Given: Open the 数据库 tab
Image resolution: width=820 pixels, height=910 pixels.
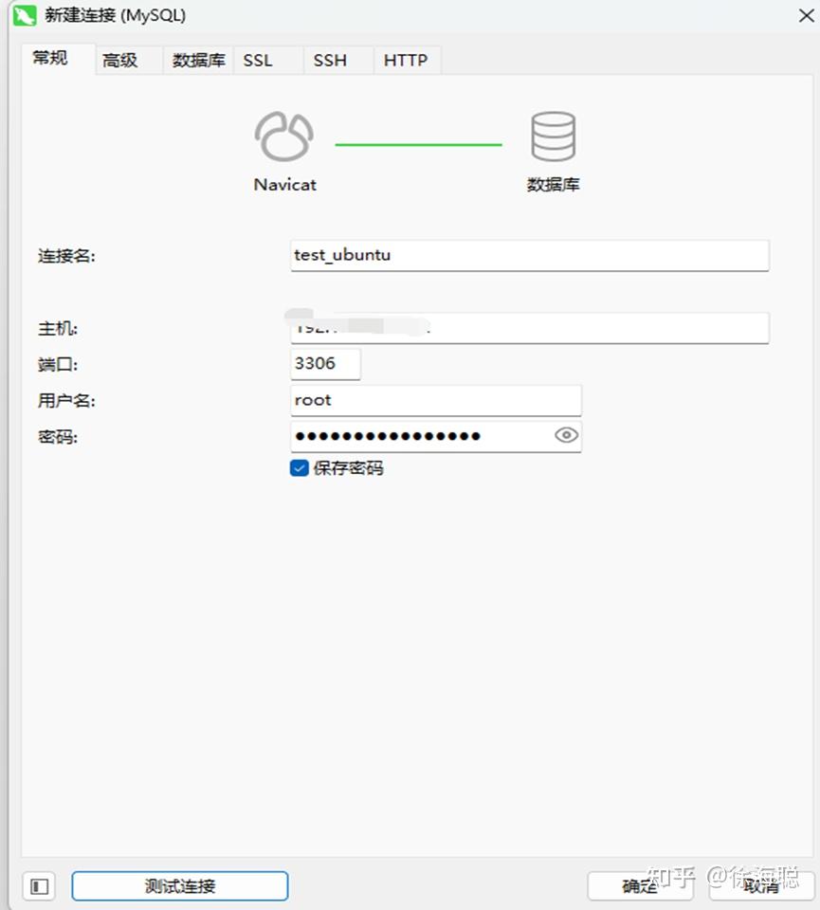Looking at the screenshot, I should tap(198, 60).
